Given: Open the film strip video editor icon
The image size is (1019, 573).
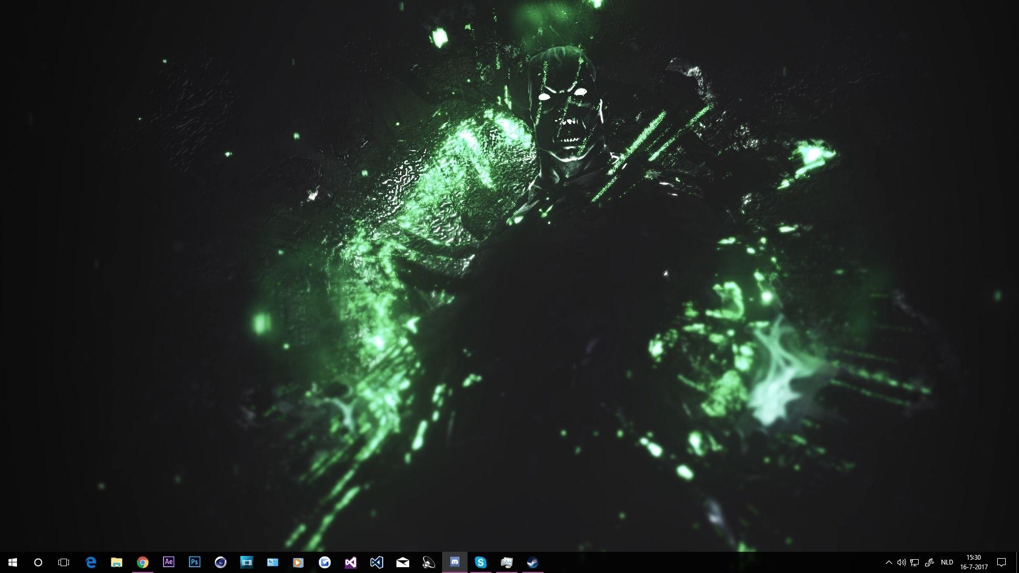Looking at the screenshot, I should pos(247,562).
